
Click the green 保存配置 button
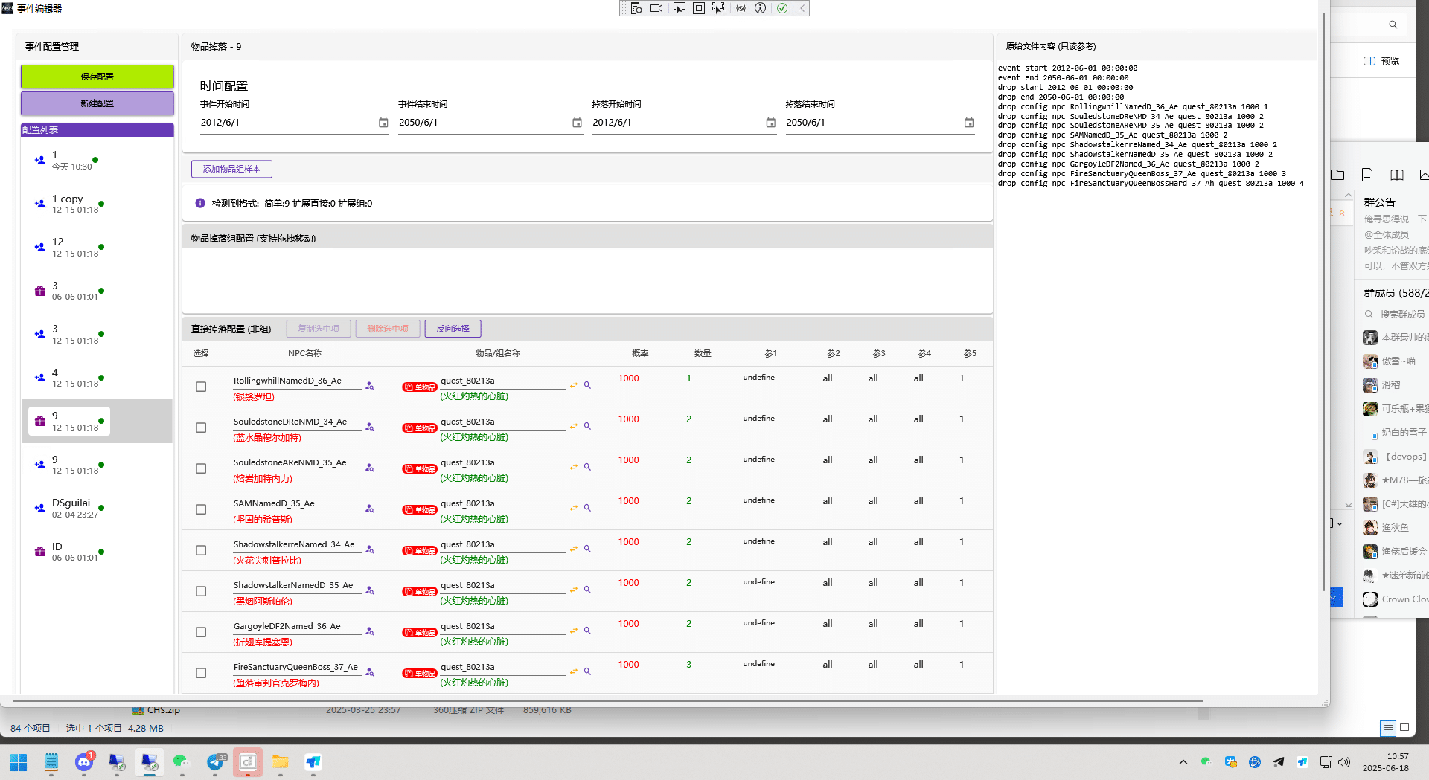[97, 77]
